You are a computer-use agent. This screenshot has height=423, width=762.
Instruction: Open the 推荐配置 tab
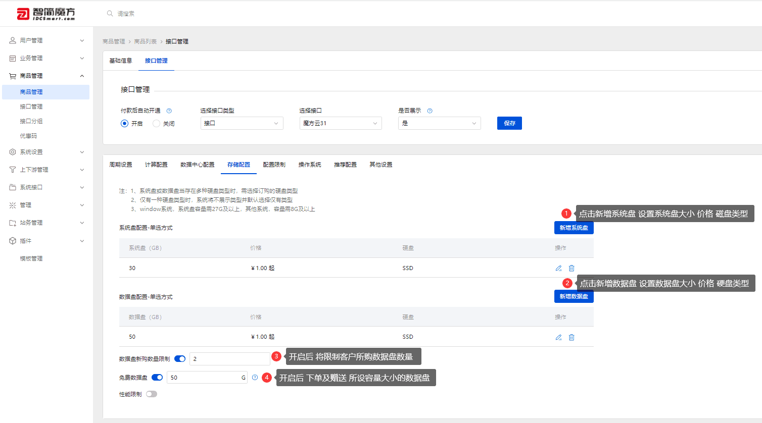345,165
